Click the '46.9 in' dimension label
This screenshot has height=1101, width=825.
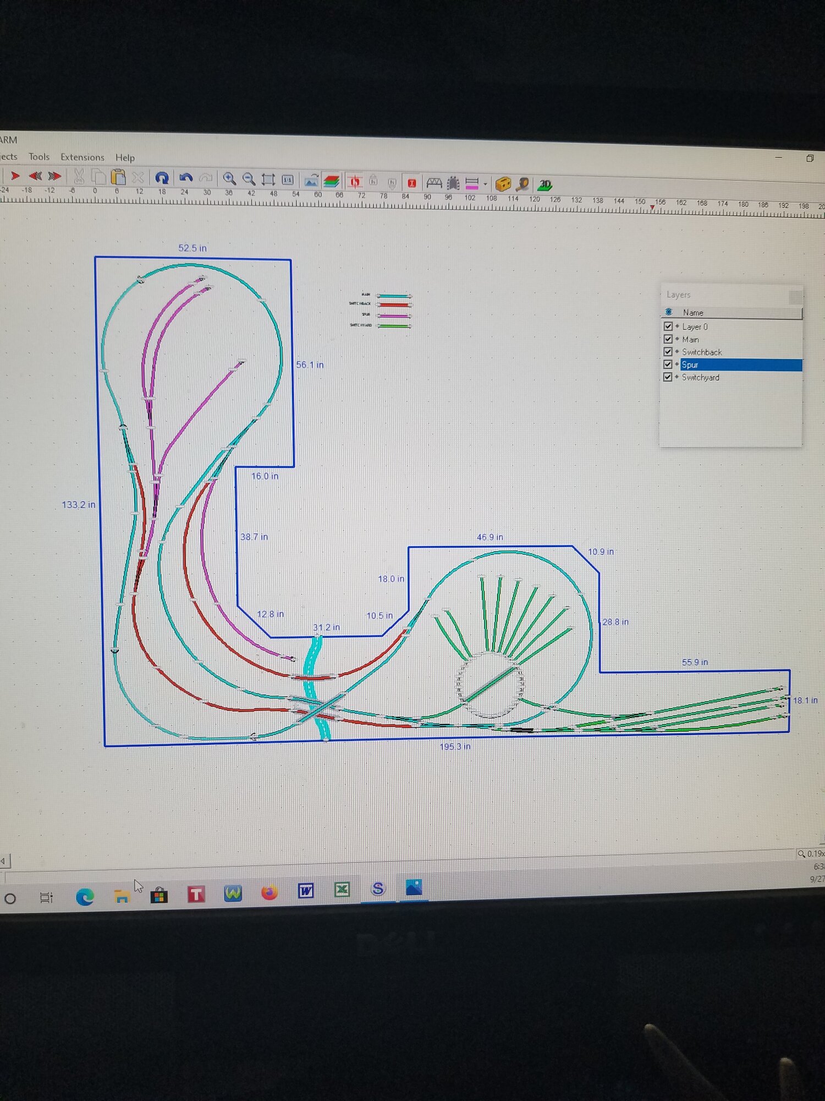490,537
